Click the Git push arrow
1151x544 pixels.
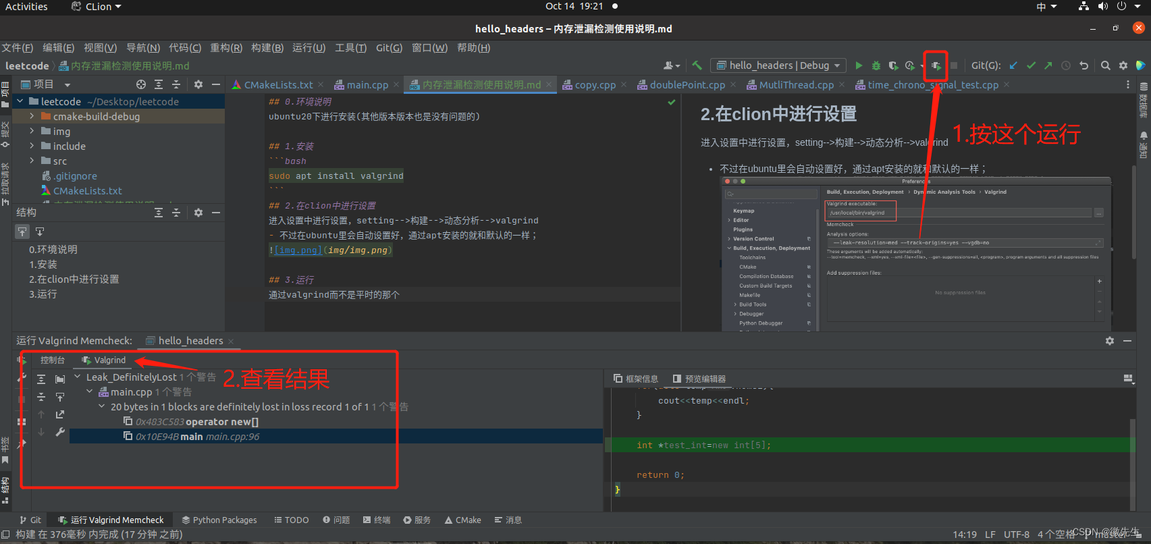pyautogui.click(x=1048, y=65)
